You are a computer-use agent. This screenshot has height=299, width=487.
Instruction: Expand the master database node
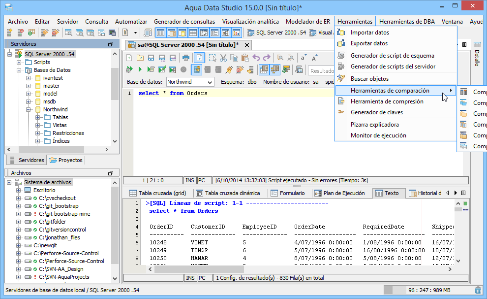28,86
